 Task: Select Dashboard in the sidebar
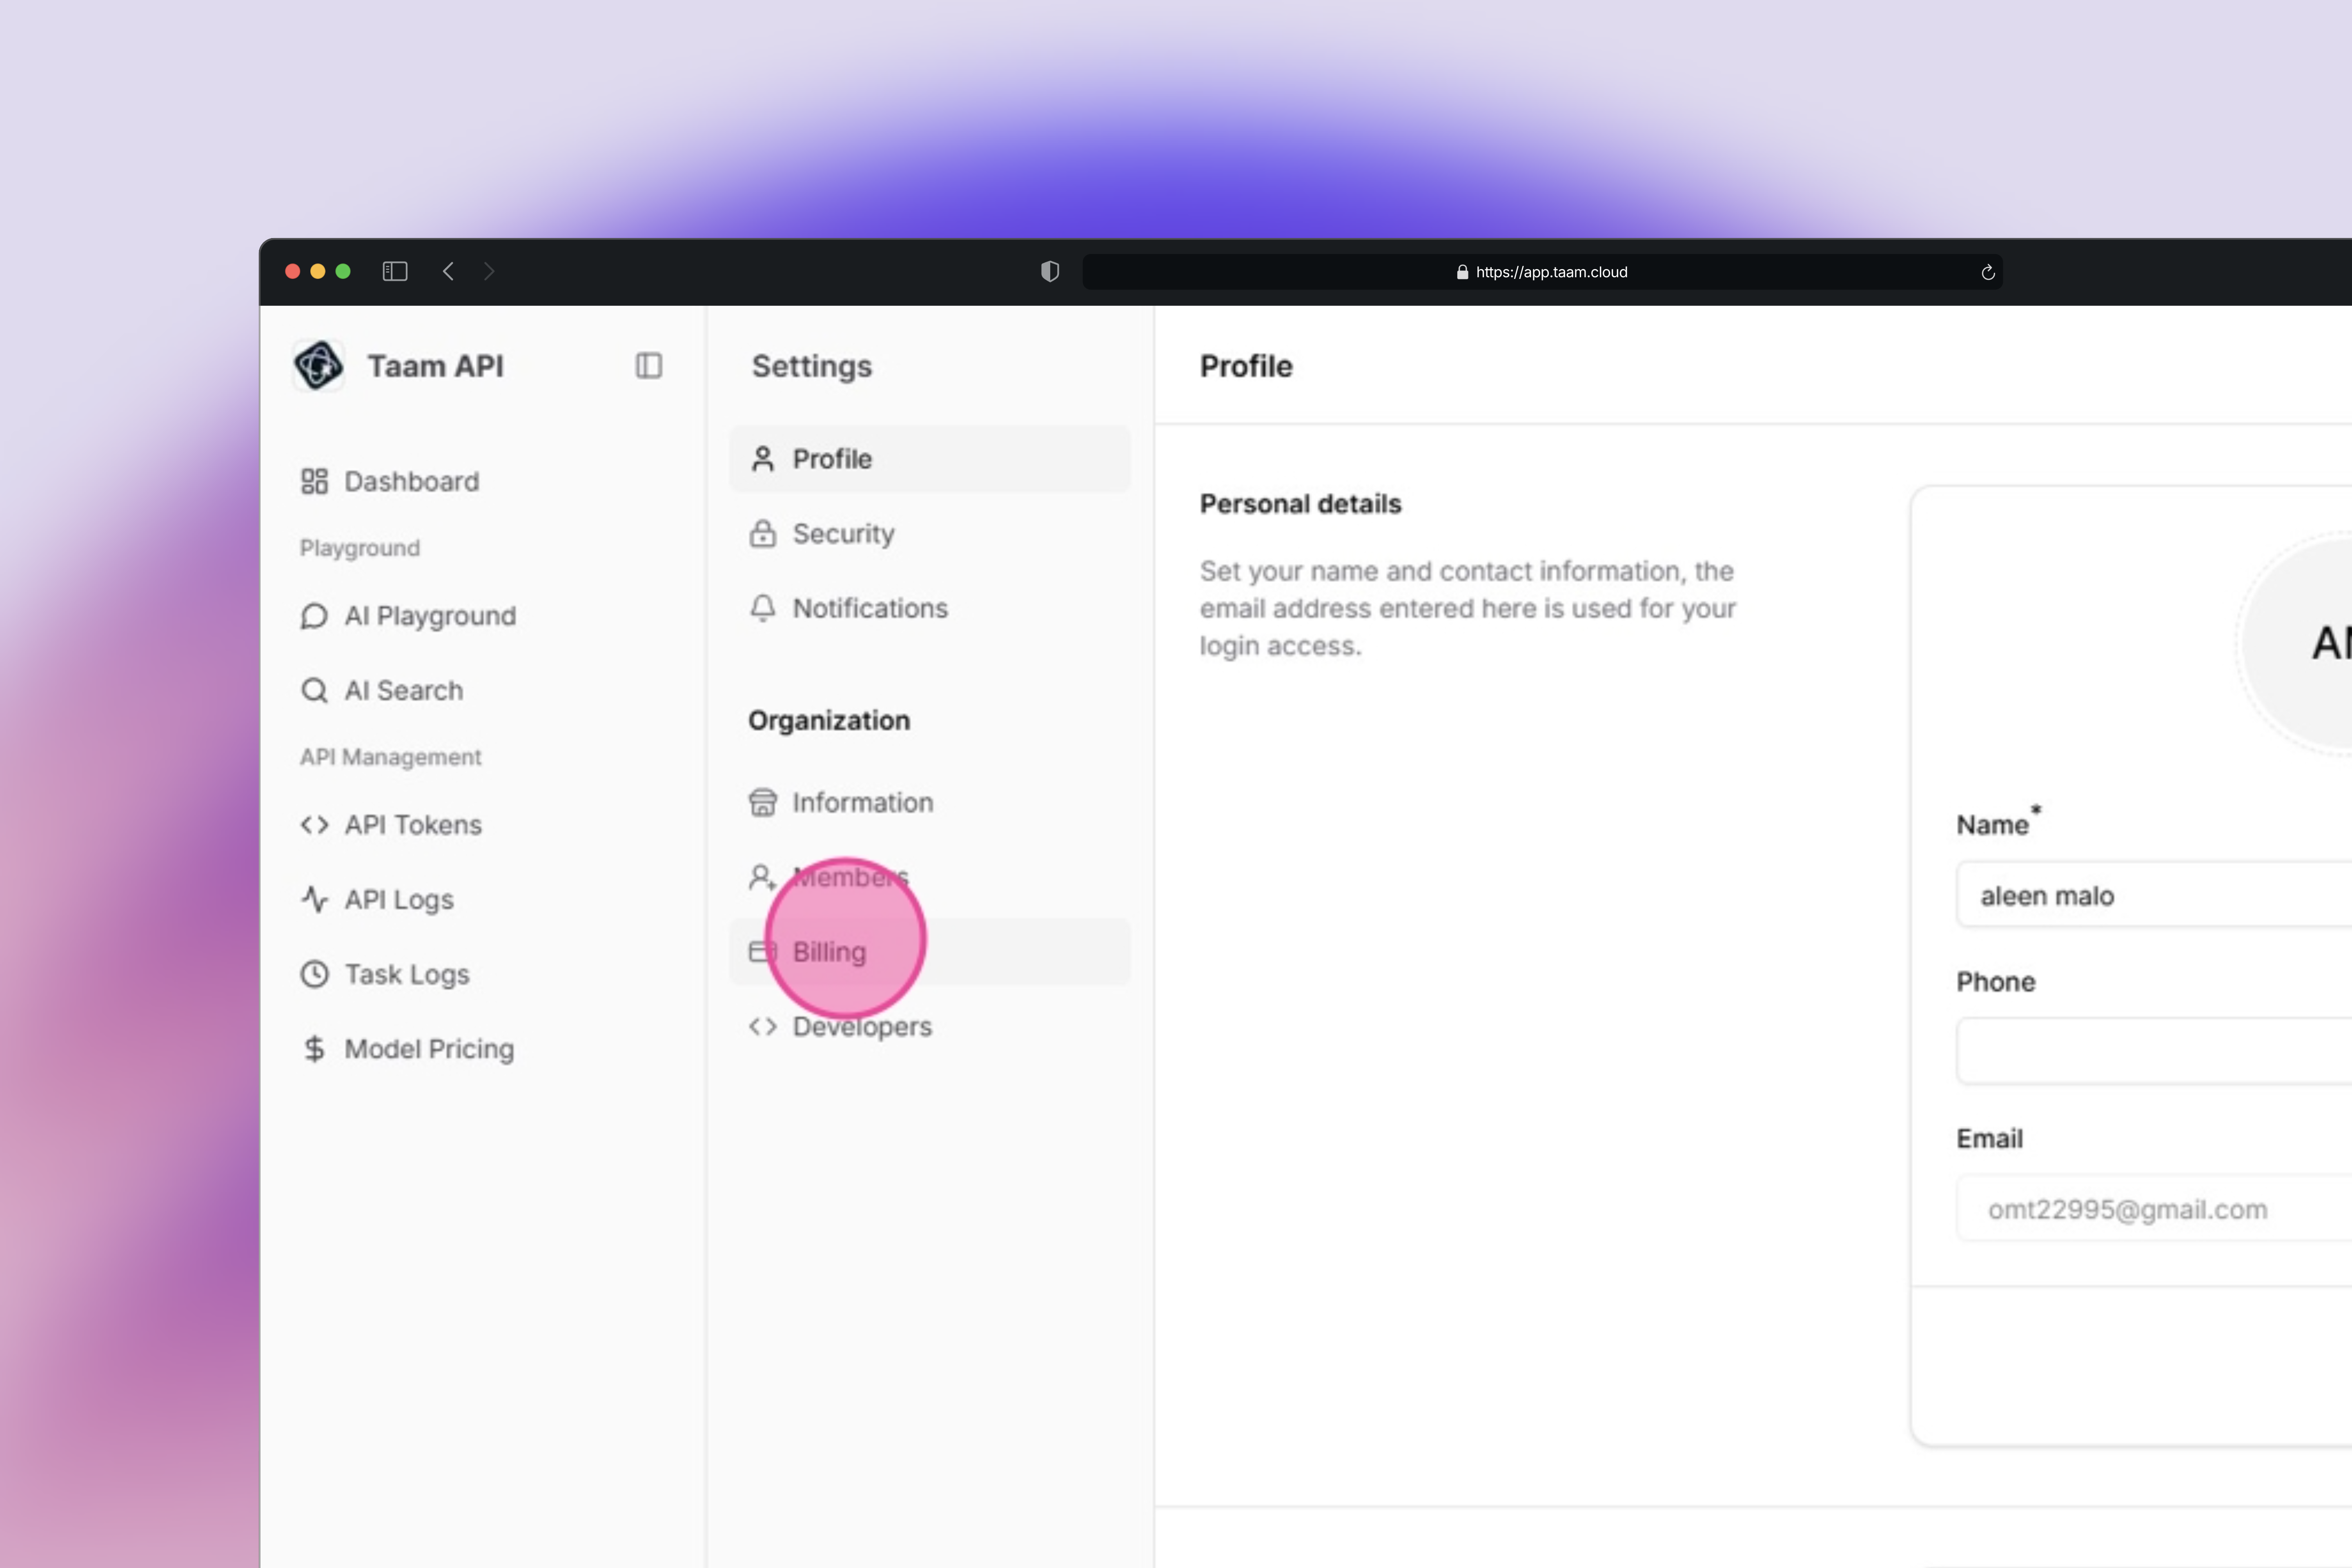410,481
